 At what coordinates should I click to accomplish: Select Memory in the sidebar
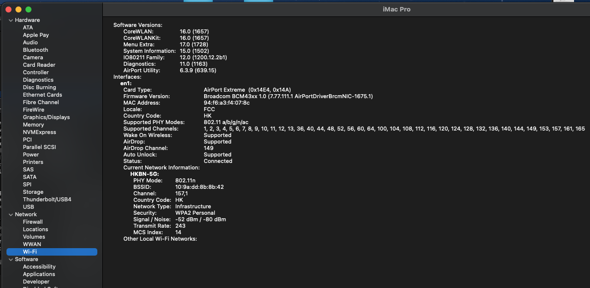click(33, 125)
